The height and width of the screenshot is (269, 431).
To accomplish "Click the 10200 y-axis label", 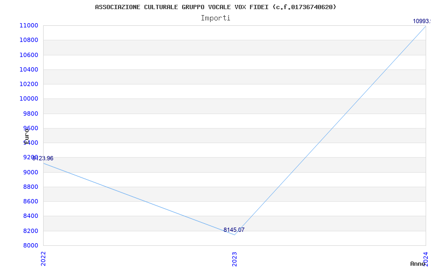I will click(x=29, y=84).
